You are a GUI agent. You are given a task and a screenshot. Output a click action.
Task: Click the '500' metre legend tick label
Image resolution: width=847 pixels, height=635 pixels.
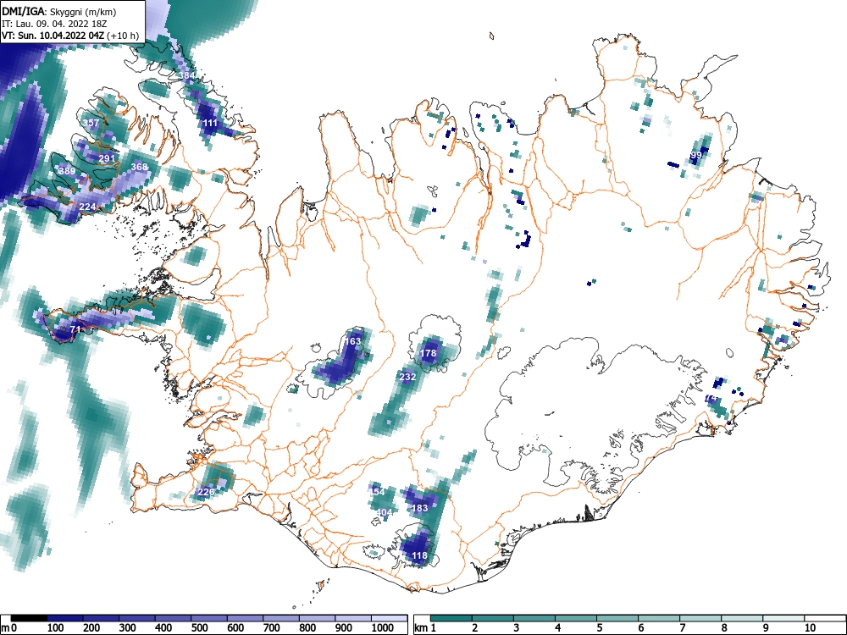199,628
